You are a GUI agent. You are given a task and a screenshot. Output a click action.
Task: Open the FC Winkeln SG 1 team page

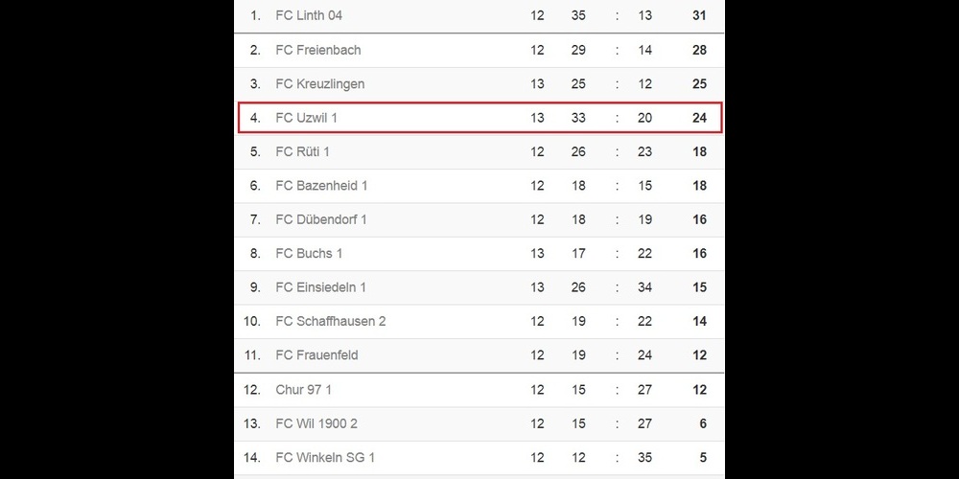coord(325,458)
